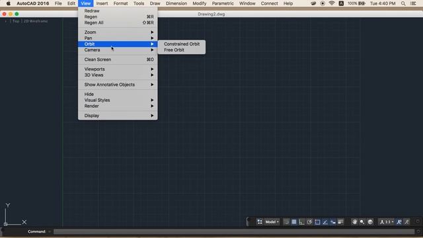
Task: Expand the Zoom submenu
Action: click(x=118, y=32)
